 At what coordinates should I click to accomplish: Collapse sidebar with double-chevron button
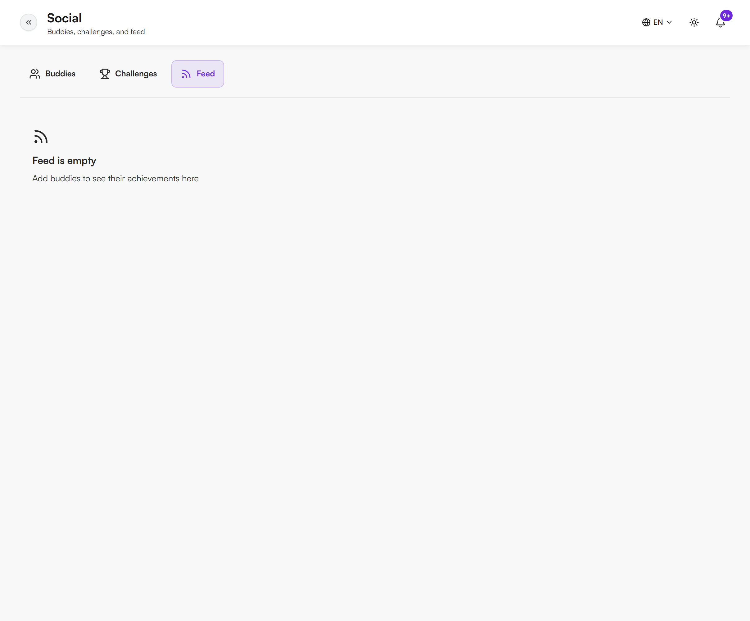coord(29,22)
